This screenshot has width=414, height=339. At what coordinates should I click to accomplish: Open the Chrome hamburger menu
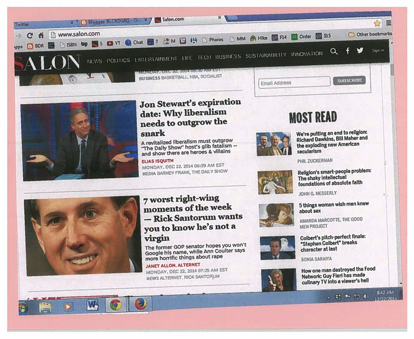pos(388,23)
